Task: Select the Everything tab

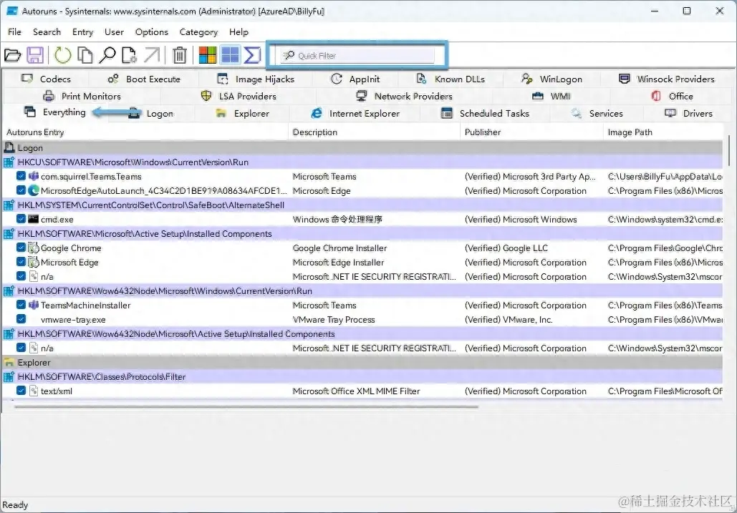Action: pyautogui.click(x=55, y=112)
